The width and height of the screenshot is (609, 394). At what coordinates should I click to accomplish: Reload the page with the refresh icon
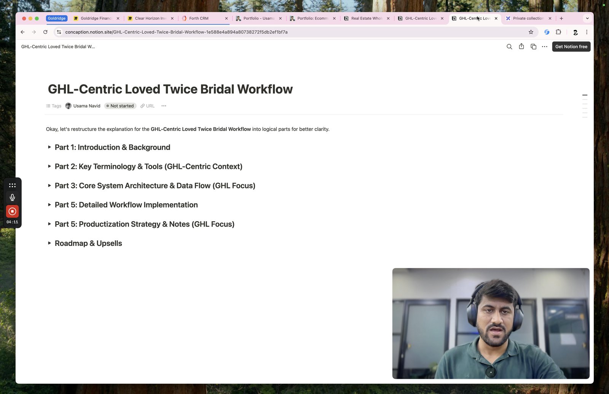click(x=45, y=32)
